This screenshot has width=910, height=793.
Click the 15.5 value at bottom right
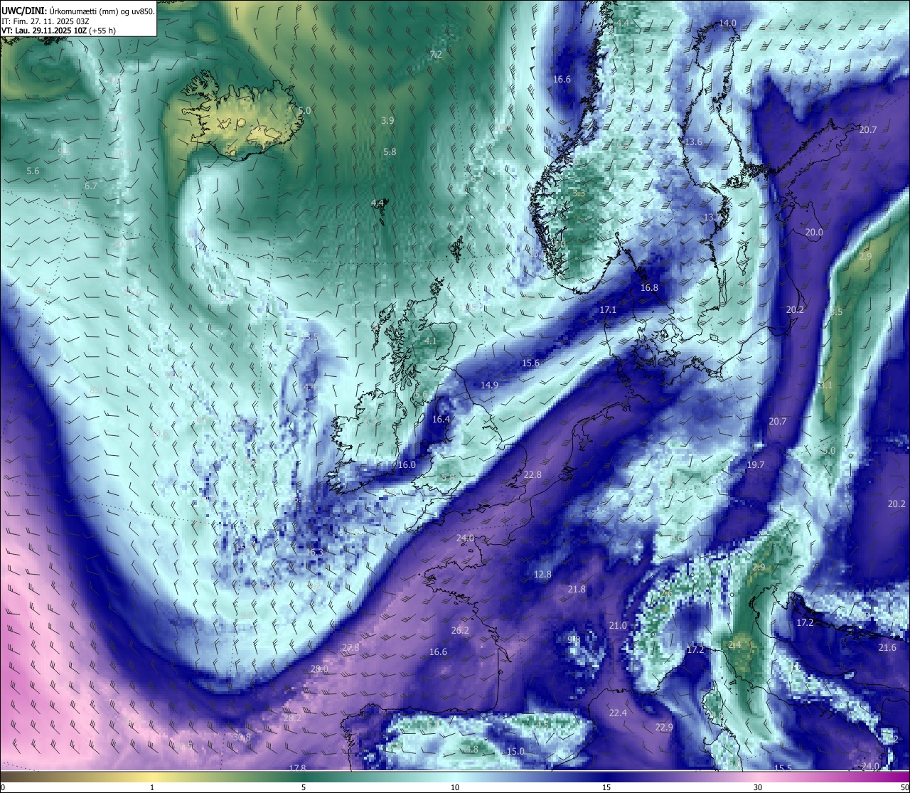783,768
